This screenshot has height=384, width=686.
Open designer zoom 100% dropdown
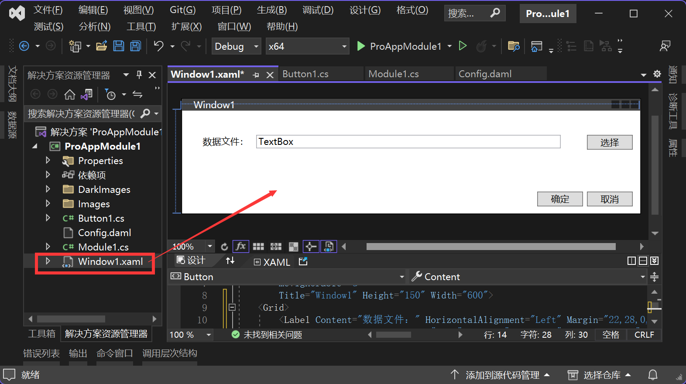click(x=210, y=247)
